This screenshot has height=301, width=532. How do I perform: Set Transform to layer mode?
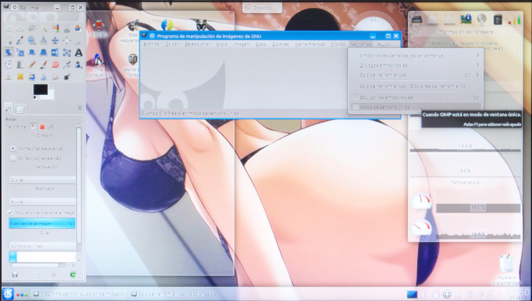click(33, 126)
